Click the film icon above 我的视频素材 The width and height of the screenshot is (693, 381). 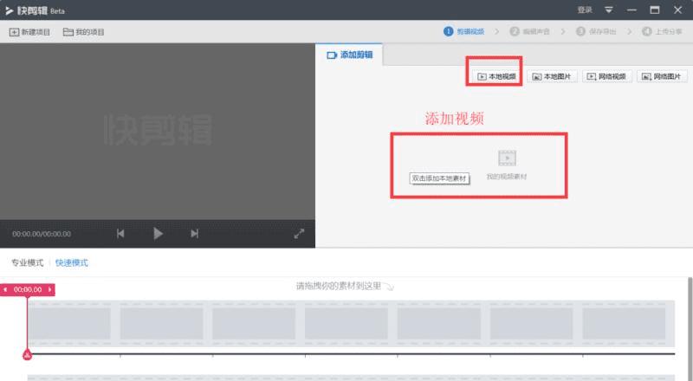tap(507, 158)
